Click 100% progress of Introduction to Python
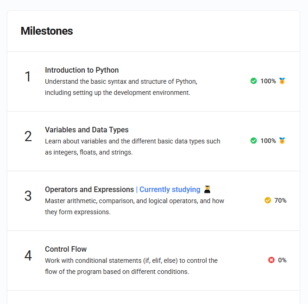The image size is (308, 304). coord(268,81)
